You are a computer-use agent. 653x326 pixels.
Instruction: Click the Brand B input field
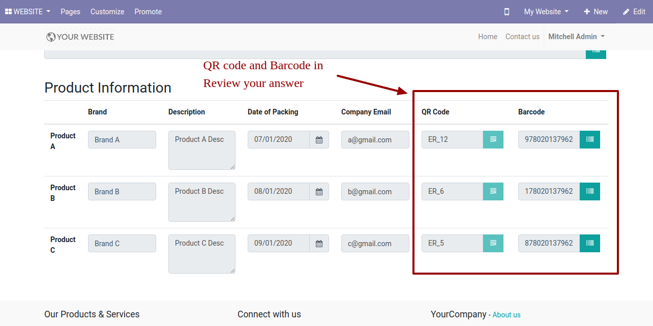pos(122,192)
